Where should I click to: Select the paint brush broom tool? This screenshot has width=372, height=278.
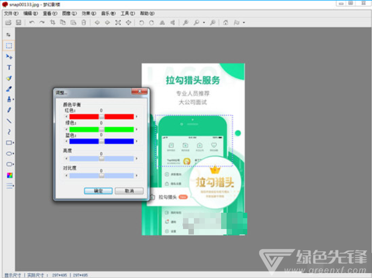tap(9, 78)
